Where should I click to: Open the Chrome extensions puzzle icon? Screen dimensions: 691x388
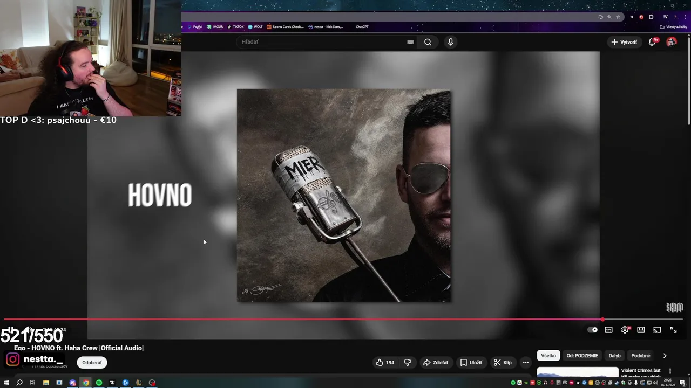tap(651, 17)
